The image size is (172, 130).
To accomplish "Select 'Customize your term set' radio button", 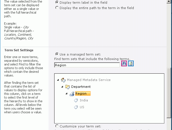I will click(x=57, y=126).
